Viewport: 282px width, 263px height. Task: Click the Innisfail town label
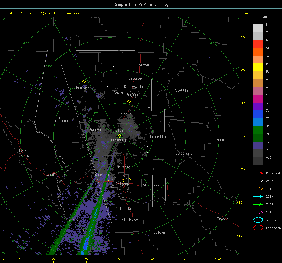[126, 113]
